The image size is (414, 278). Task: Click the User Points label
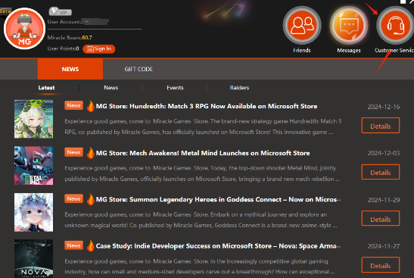[x=62, y=48]
